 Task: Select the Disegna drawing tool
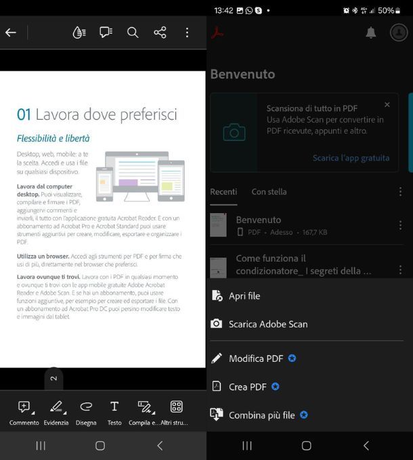[x=86, y=413]
